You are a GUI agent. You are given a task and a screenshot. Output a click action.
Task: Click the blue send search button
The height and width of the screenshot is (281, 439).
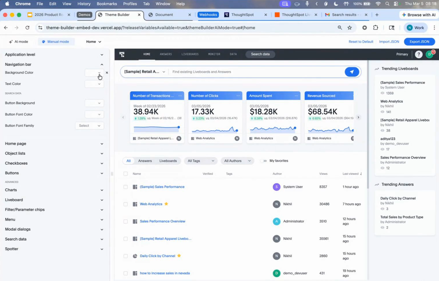pos(352,72)
